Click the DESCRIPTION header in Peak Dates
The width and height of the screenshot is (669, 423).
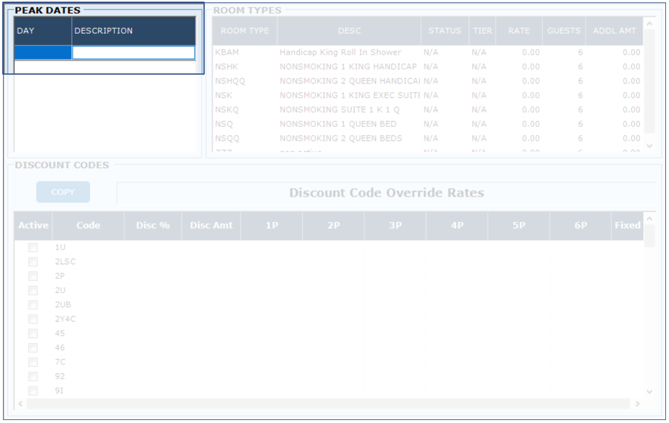tap(133, 31)
